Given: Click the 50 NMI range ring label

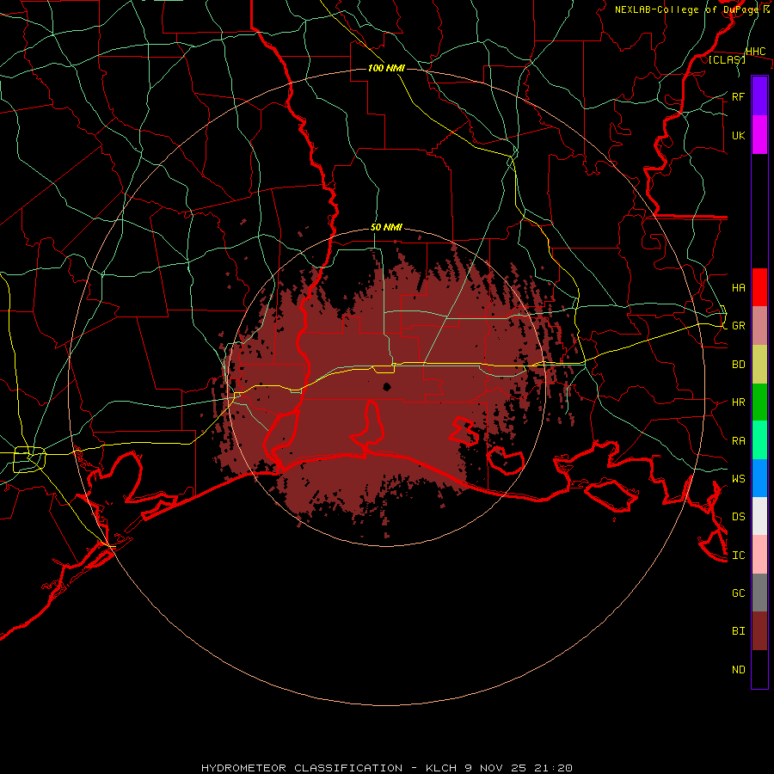Looking at the screenshot, I should coord(386,227).
